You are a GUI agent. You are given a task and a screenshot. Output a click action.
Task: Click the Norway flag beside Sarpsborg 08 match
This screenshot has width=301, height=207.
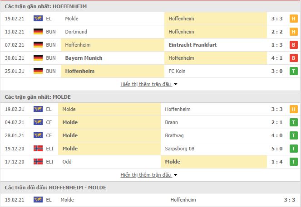(38, 149)
